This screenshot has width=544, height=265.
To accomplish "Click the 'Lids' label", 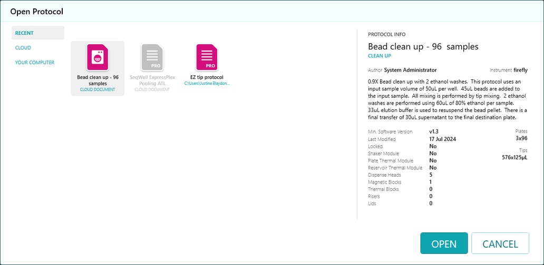I will tap(372, 203).
